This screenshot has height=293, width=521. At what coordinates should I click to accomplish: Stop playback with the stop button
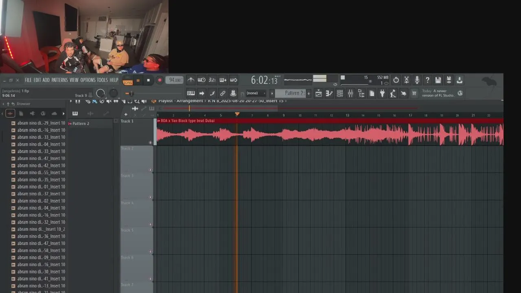(x=149, y=81)
